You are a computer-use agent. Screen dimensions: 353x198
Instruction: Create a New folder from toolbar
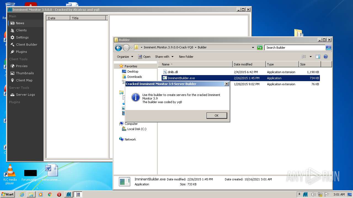click(x=186, y=57)
